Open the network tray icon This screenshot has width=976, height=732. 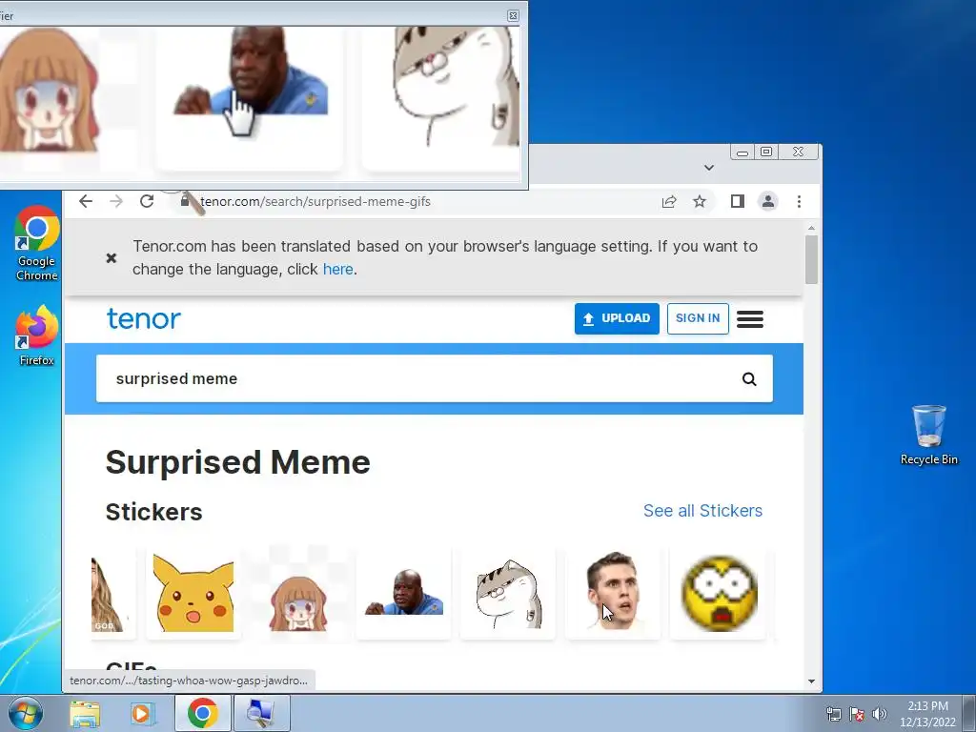pyautogui.click(x=833, y=714)
